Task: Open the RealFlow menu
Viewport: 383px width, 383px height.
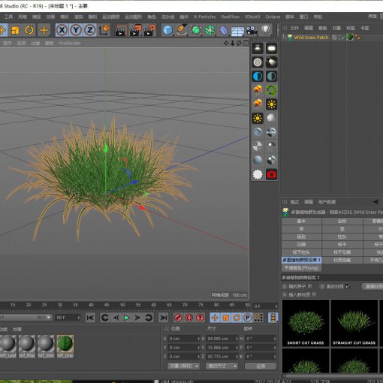Action: [x=231, y=17]
